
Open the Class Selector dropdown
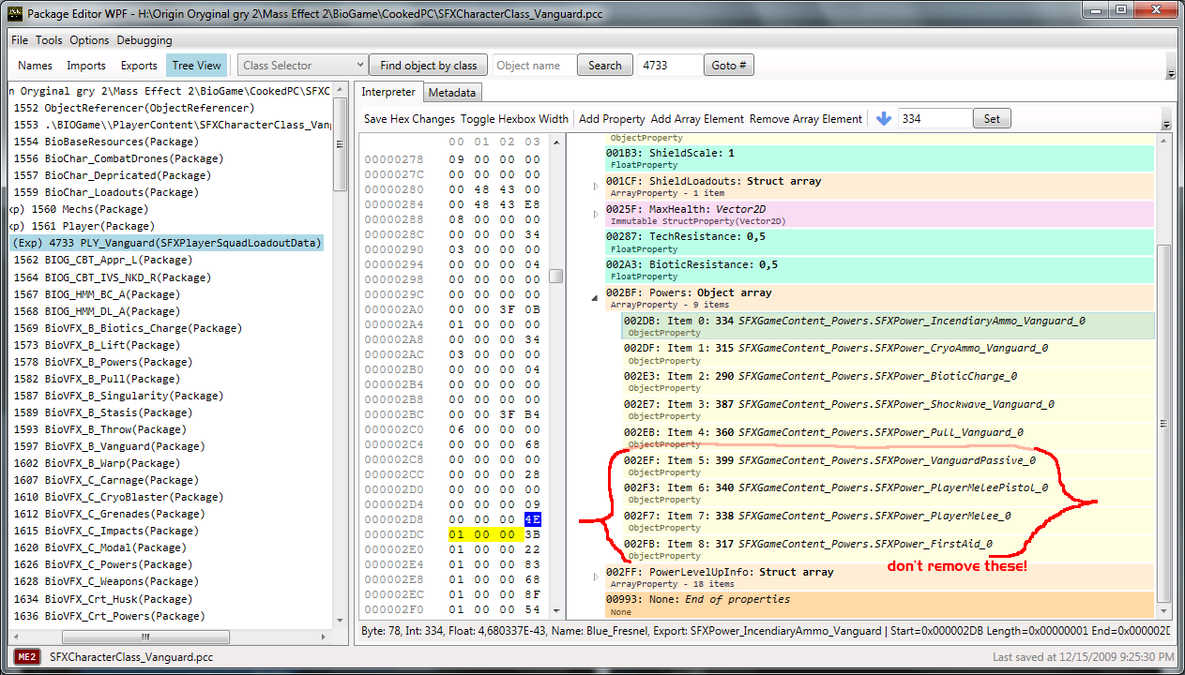pyautogui.click(x=302, y=66)
